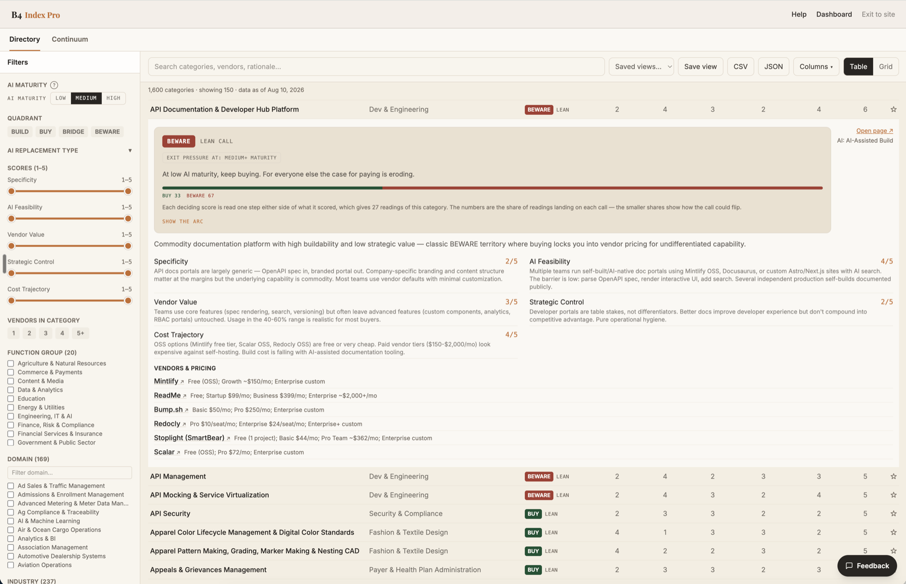
Task: Open page link for expanded category
Action: click(874, 130)
